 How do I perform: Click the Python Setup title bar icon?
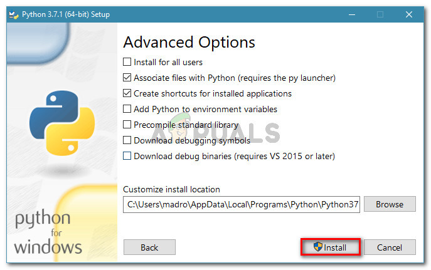point(13,14)
